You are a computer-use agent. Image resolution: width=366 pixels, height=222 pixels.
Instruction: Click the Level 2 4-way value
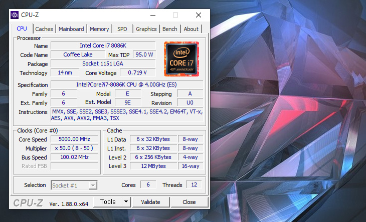tap(191, 157)
